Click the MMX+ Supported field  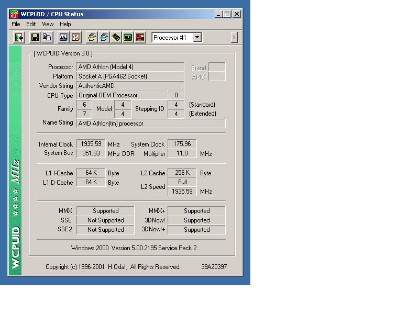196,211
